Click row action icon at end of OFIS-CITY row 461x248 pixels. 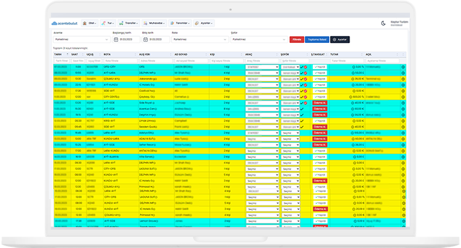tap(403, 67)
